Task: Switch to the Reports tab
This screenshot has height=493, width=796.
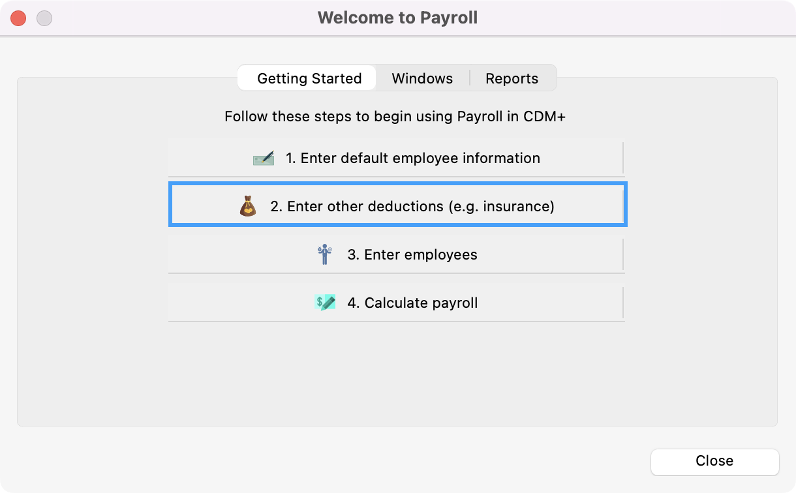Action: tap(512, 78)
